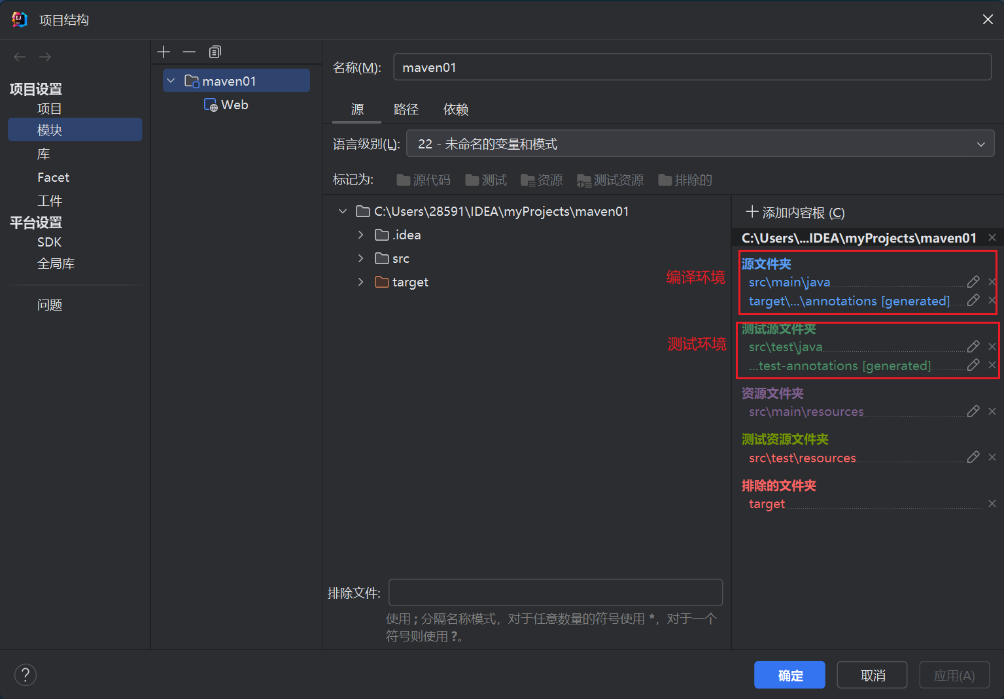Mark folder as 资源 (Resources)

pyautogui.click(x=542, y=180)
